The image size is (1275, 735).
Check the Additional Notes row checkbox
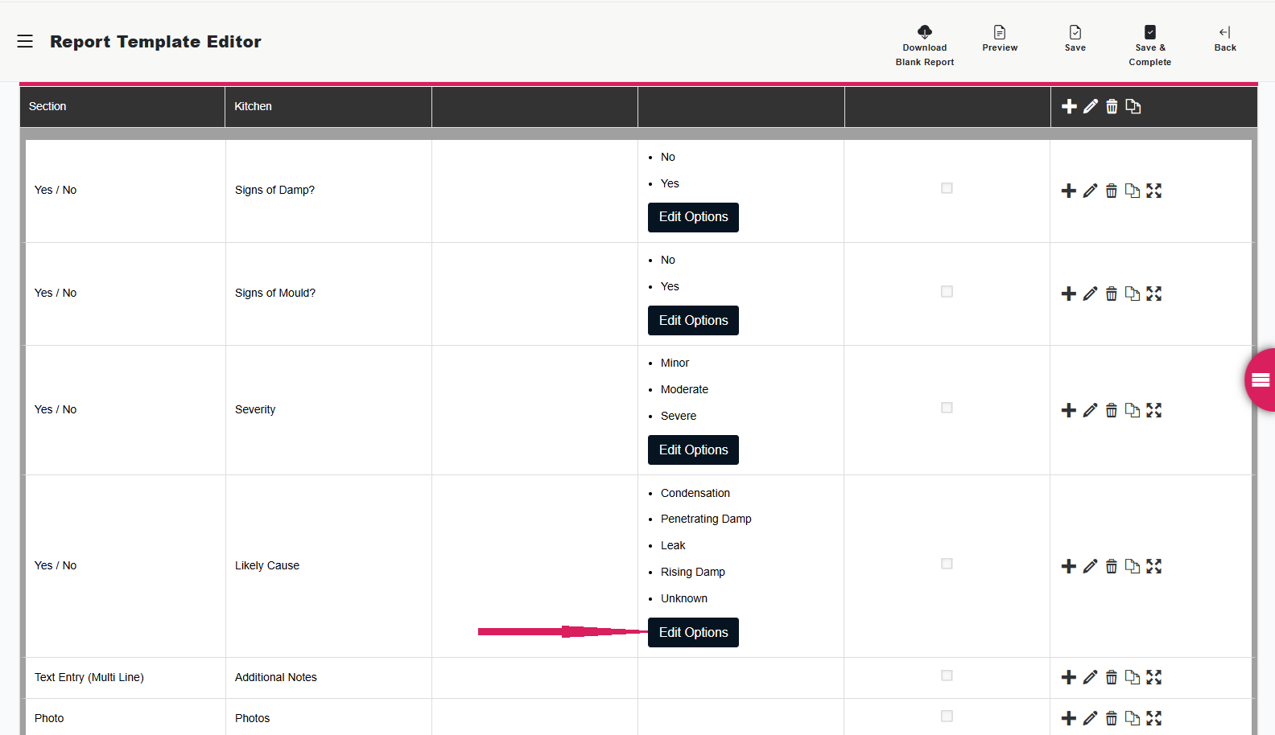click(x=947, y=675)
